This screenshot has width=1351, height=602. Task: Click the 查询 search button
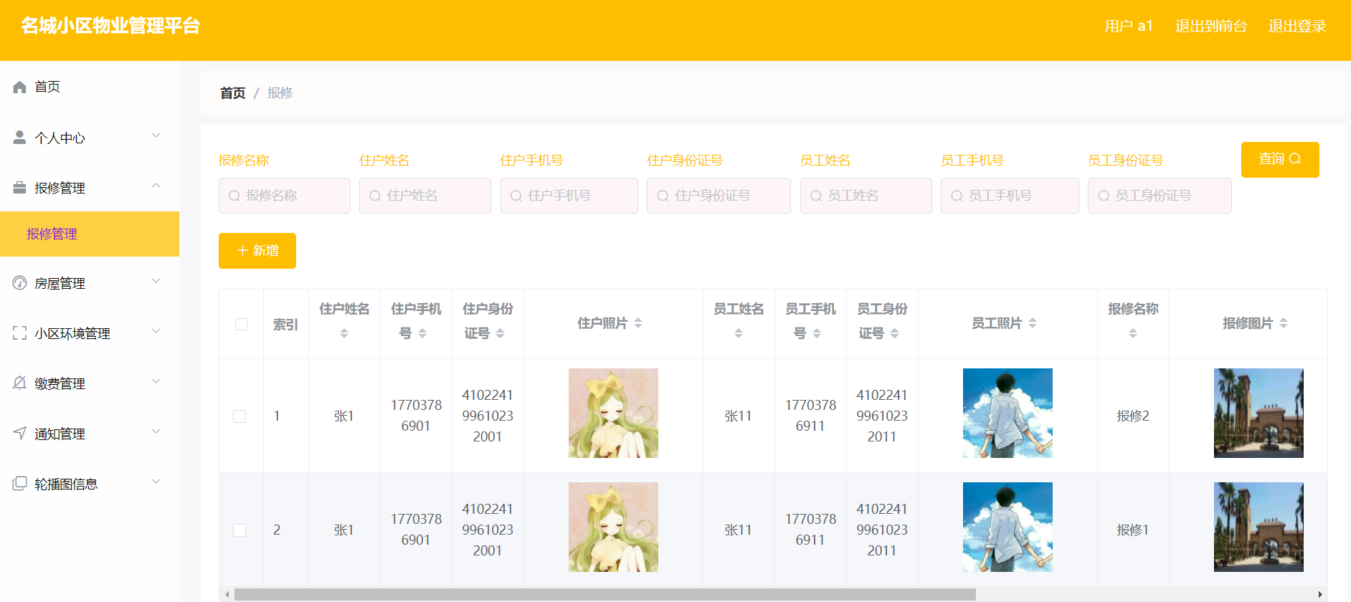pyautogui.click(x=1280, y=159)
